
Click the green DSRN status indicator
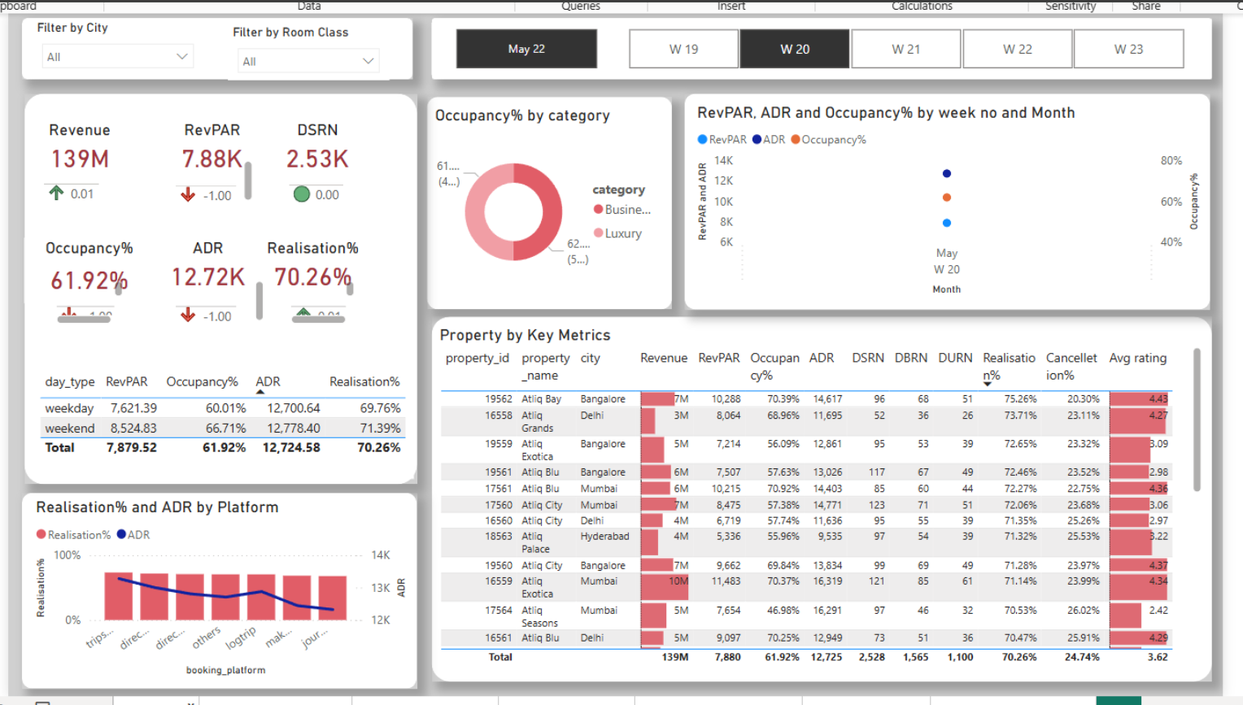click(x=300, y=194)
